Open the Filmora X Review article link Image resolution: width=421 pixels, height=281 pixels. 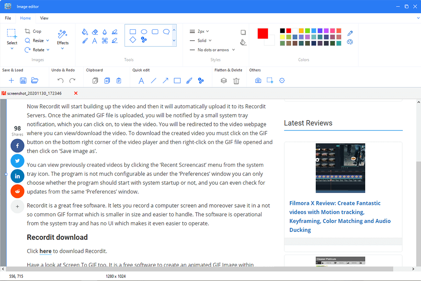point(340,216)
